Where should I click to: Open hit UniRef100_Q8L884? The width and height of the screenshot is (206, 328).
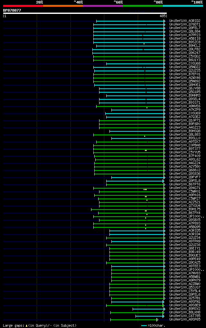[x=185, y=32]
